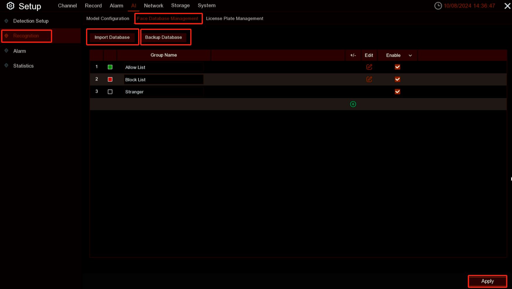This screenshot has height=289, width=512.
Task: Open the Storage menu
Action: pyautogui.click(x=180, y=6)
